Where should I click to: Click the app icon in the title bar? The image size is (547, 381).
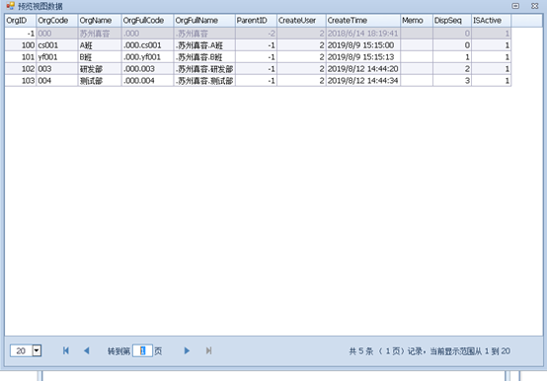tap(11, 6)
